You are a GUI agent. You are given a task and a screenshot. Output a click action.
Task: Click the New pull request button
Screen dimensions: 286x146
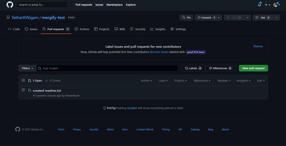tap(253, 68)
